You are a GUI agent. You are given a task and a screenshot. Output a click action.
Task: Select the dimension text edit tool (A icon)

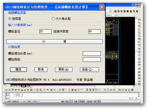tap(139, 59)
